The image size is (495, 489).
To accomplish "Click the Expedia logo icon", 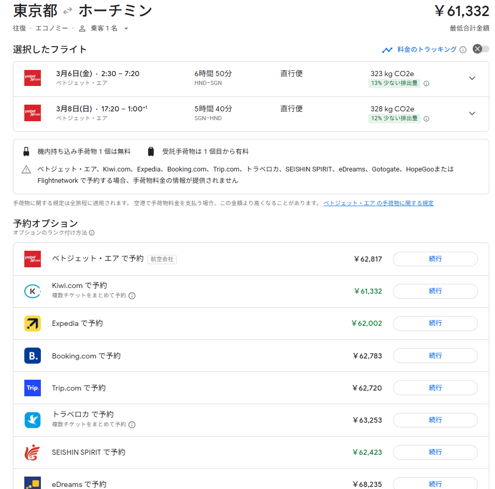I will 33,323.
